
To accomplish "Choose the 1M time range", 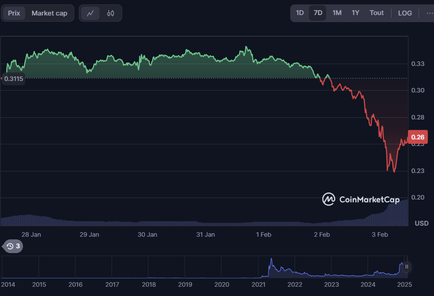I will click(x=337, y=13).
